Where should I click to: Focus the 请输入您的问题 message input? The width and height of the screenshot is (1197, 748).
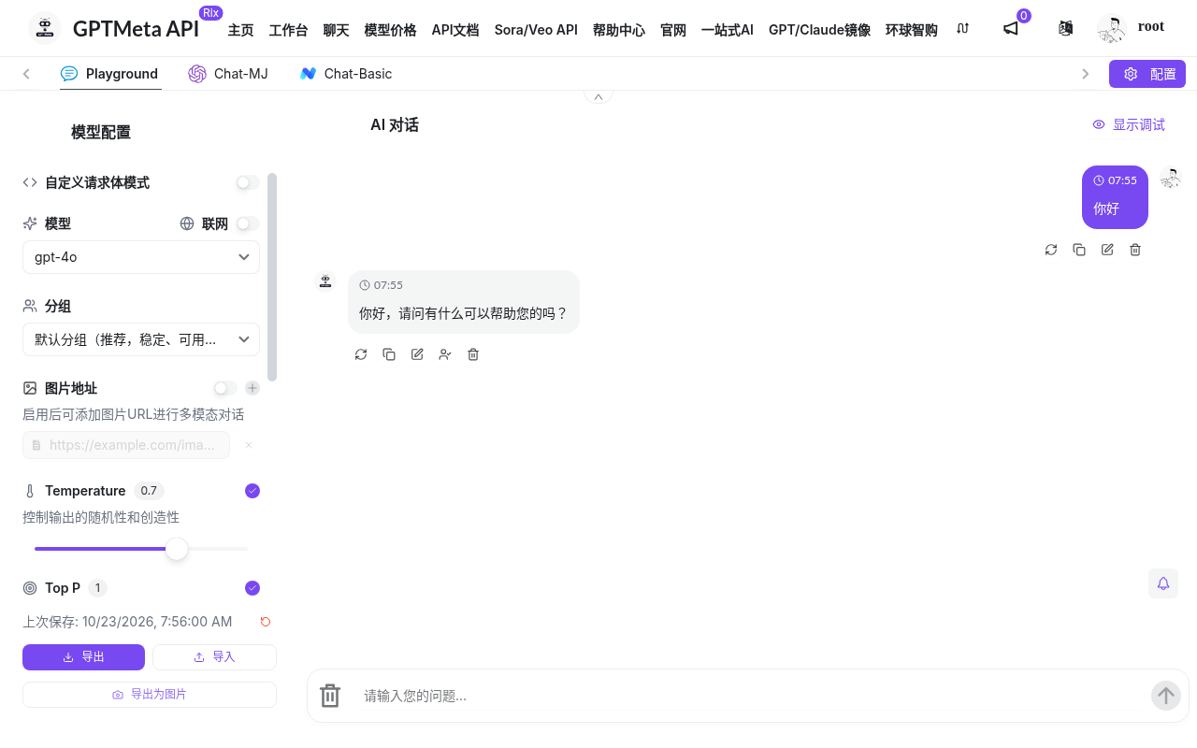(748, 696)
